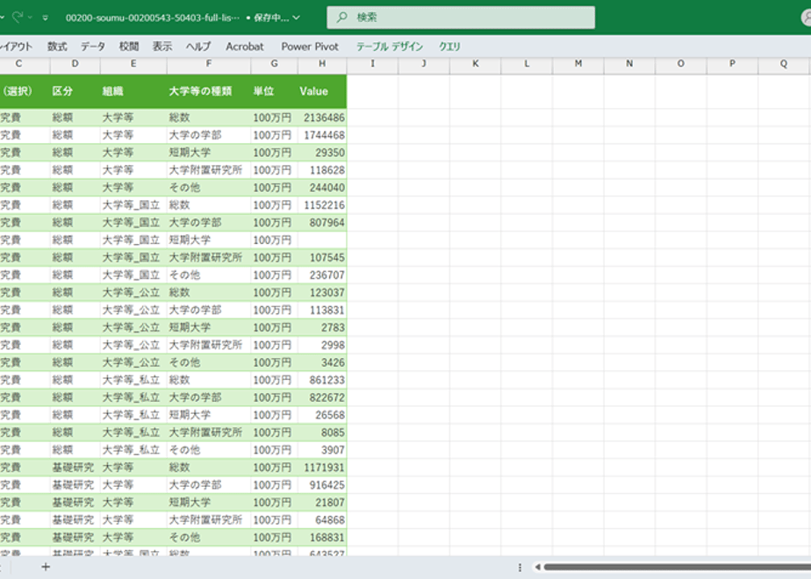Screen dimensions: 811x579
Task: Select the cell with value 26568
Action: 322,415
